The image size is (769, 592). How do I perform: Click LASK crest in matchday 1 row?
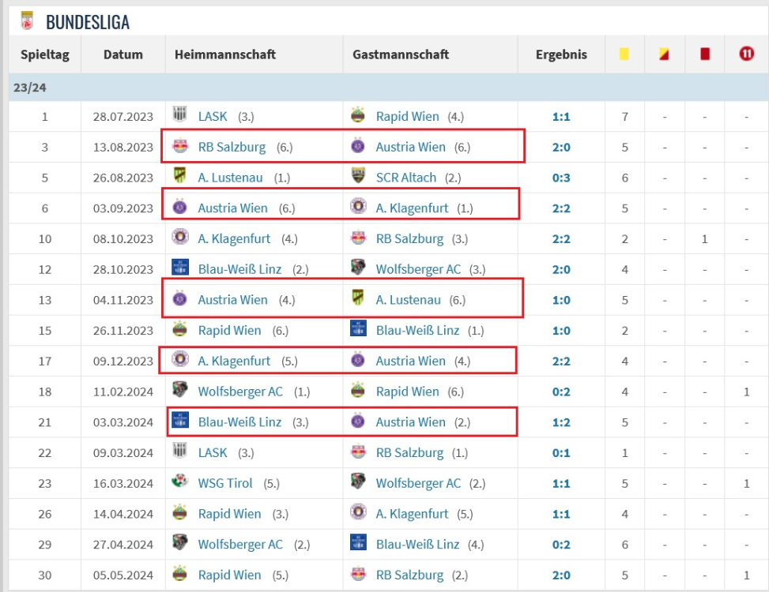tap(180, 116)
